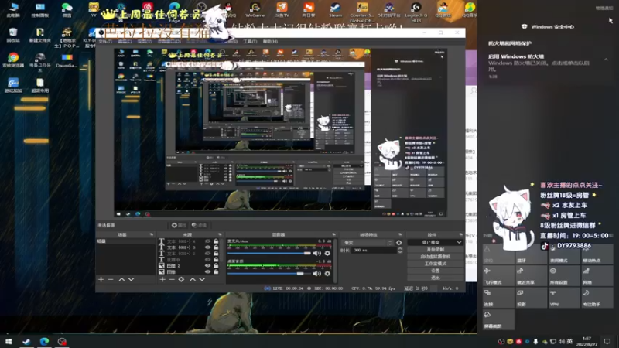
Task: Add a scene in OBS scenes panel
Action: [x=101, y=279]
